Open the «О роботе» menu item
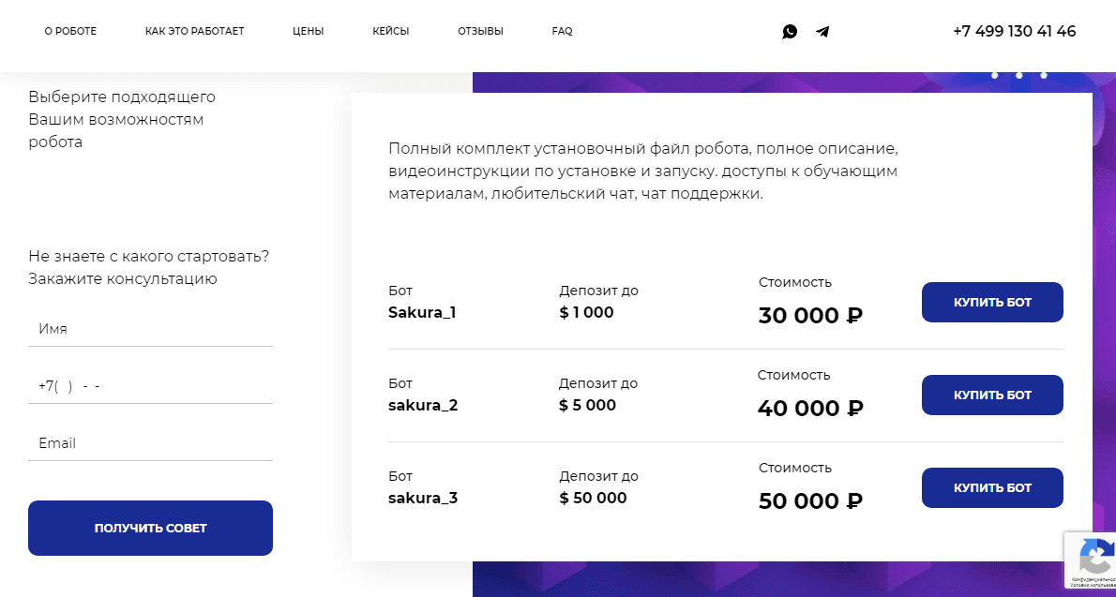Image resolution: width=1116 pixels, height=597 pixels. (70, 31)
